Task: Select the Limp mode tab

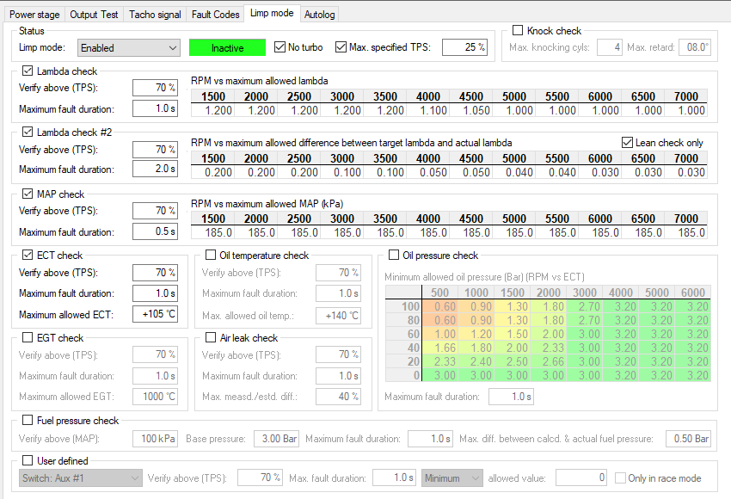Action: (272, 13)
